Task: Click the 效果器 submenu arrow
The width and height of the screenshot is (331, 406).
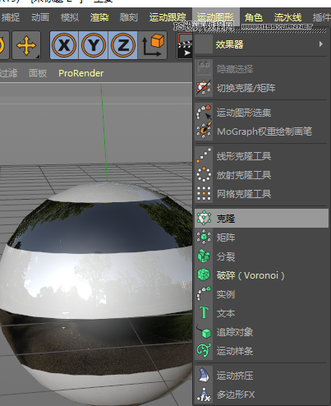Action: coord(321,44)
